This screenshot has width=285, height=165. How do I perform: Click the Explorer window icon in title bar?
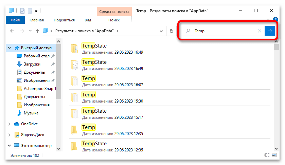(x=11, y=11)
